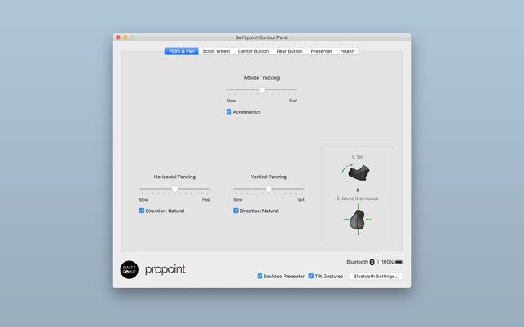Click the Swiftpoint round logo
Image resolution: width=524 pixels, height=327 pixels.
(x=130, y=269)
